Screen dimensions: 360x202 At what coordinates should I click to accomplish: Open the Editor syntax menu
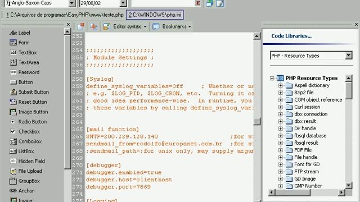click(x=125, y=26)
